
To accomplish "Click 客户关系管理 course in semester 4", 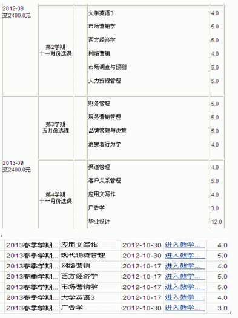I will [x=105, y=181].
